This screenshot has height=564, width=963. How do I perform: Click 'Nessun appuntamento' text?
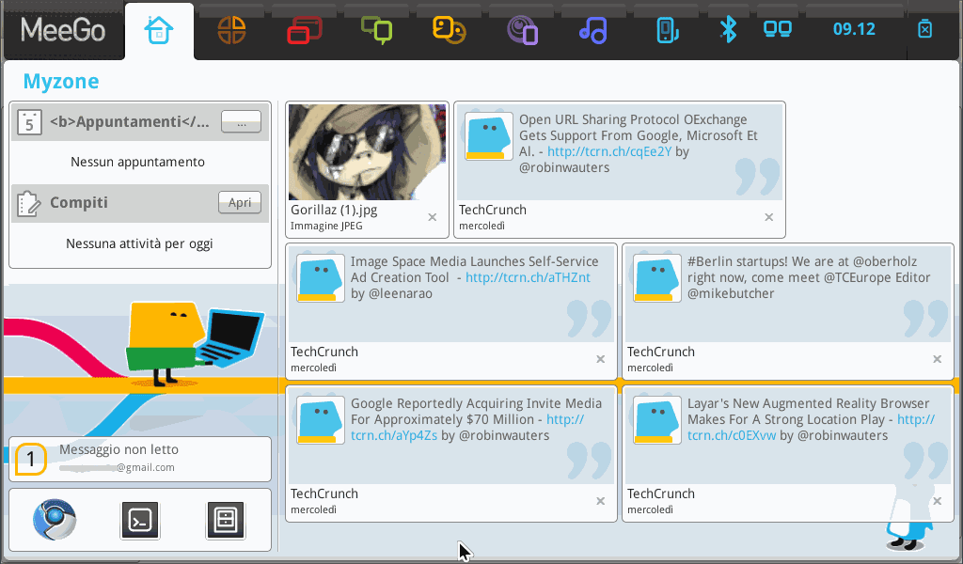click(137, 162)
